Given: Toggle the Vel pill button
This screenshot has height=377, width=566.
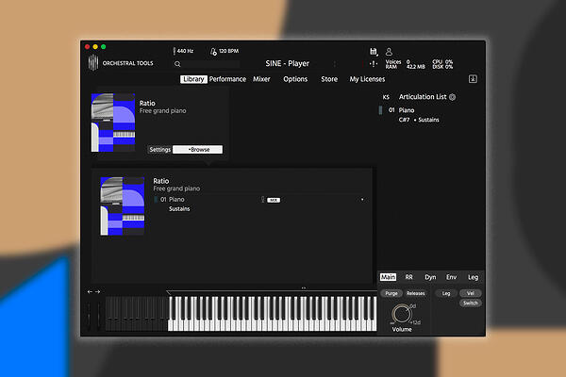Looking at the screenshot, I should 471,293.
